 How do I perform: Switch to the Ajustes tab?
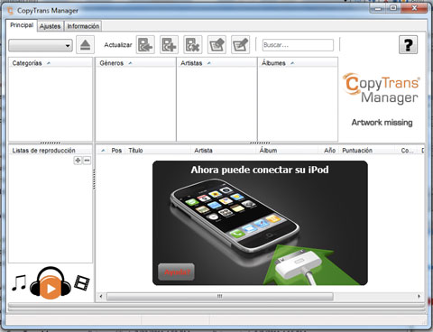tap(51, 26)
